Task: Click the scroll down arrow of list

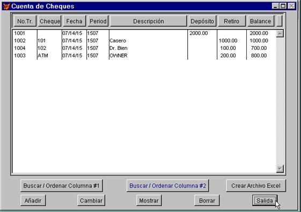Action: 280,169
